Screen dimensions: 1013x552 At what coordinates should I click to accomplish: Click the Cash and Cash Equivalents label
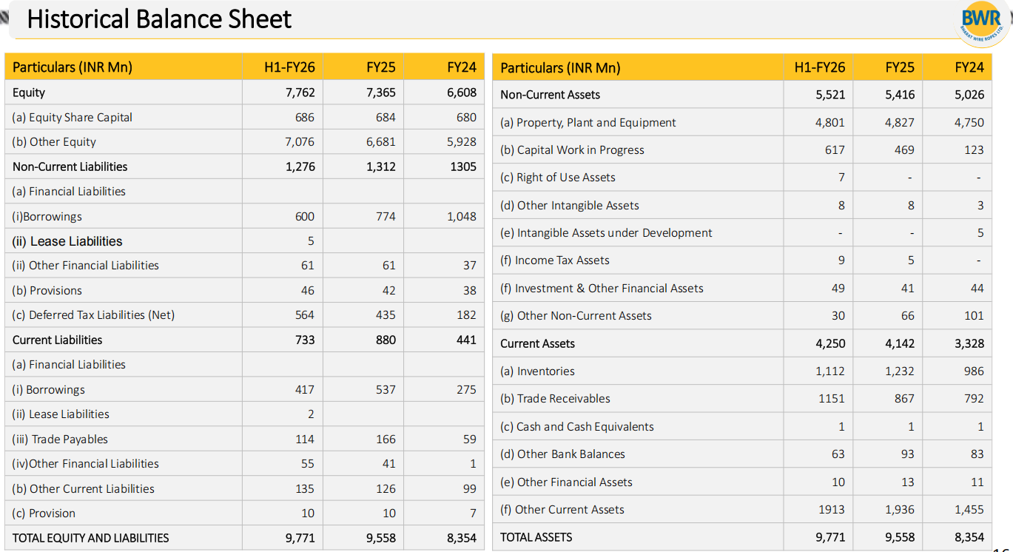577,426
